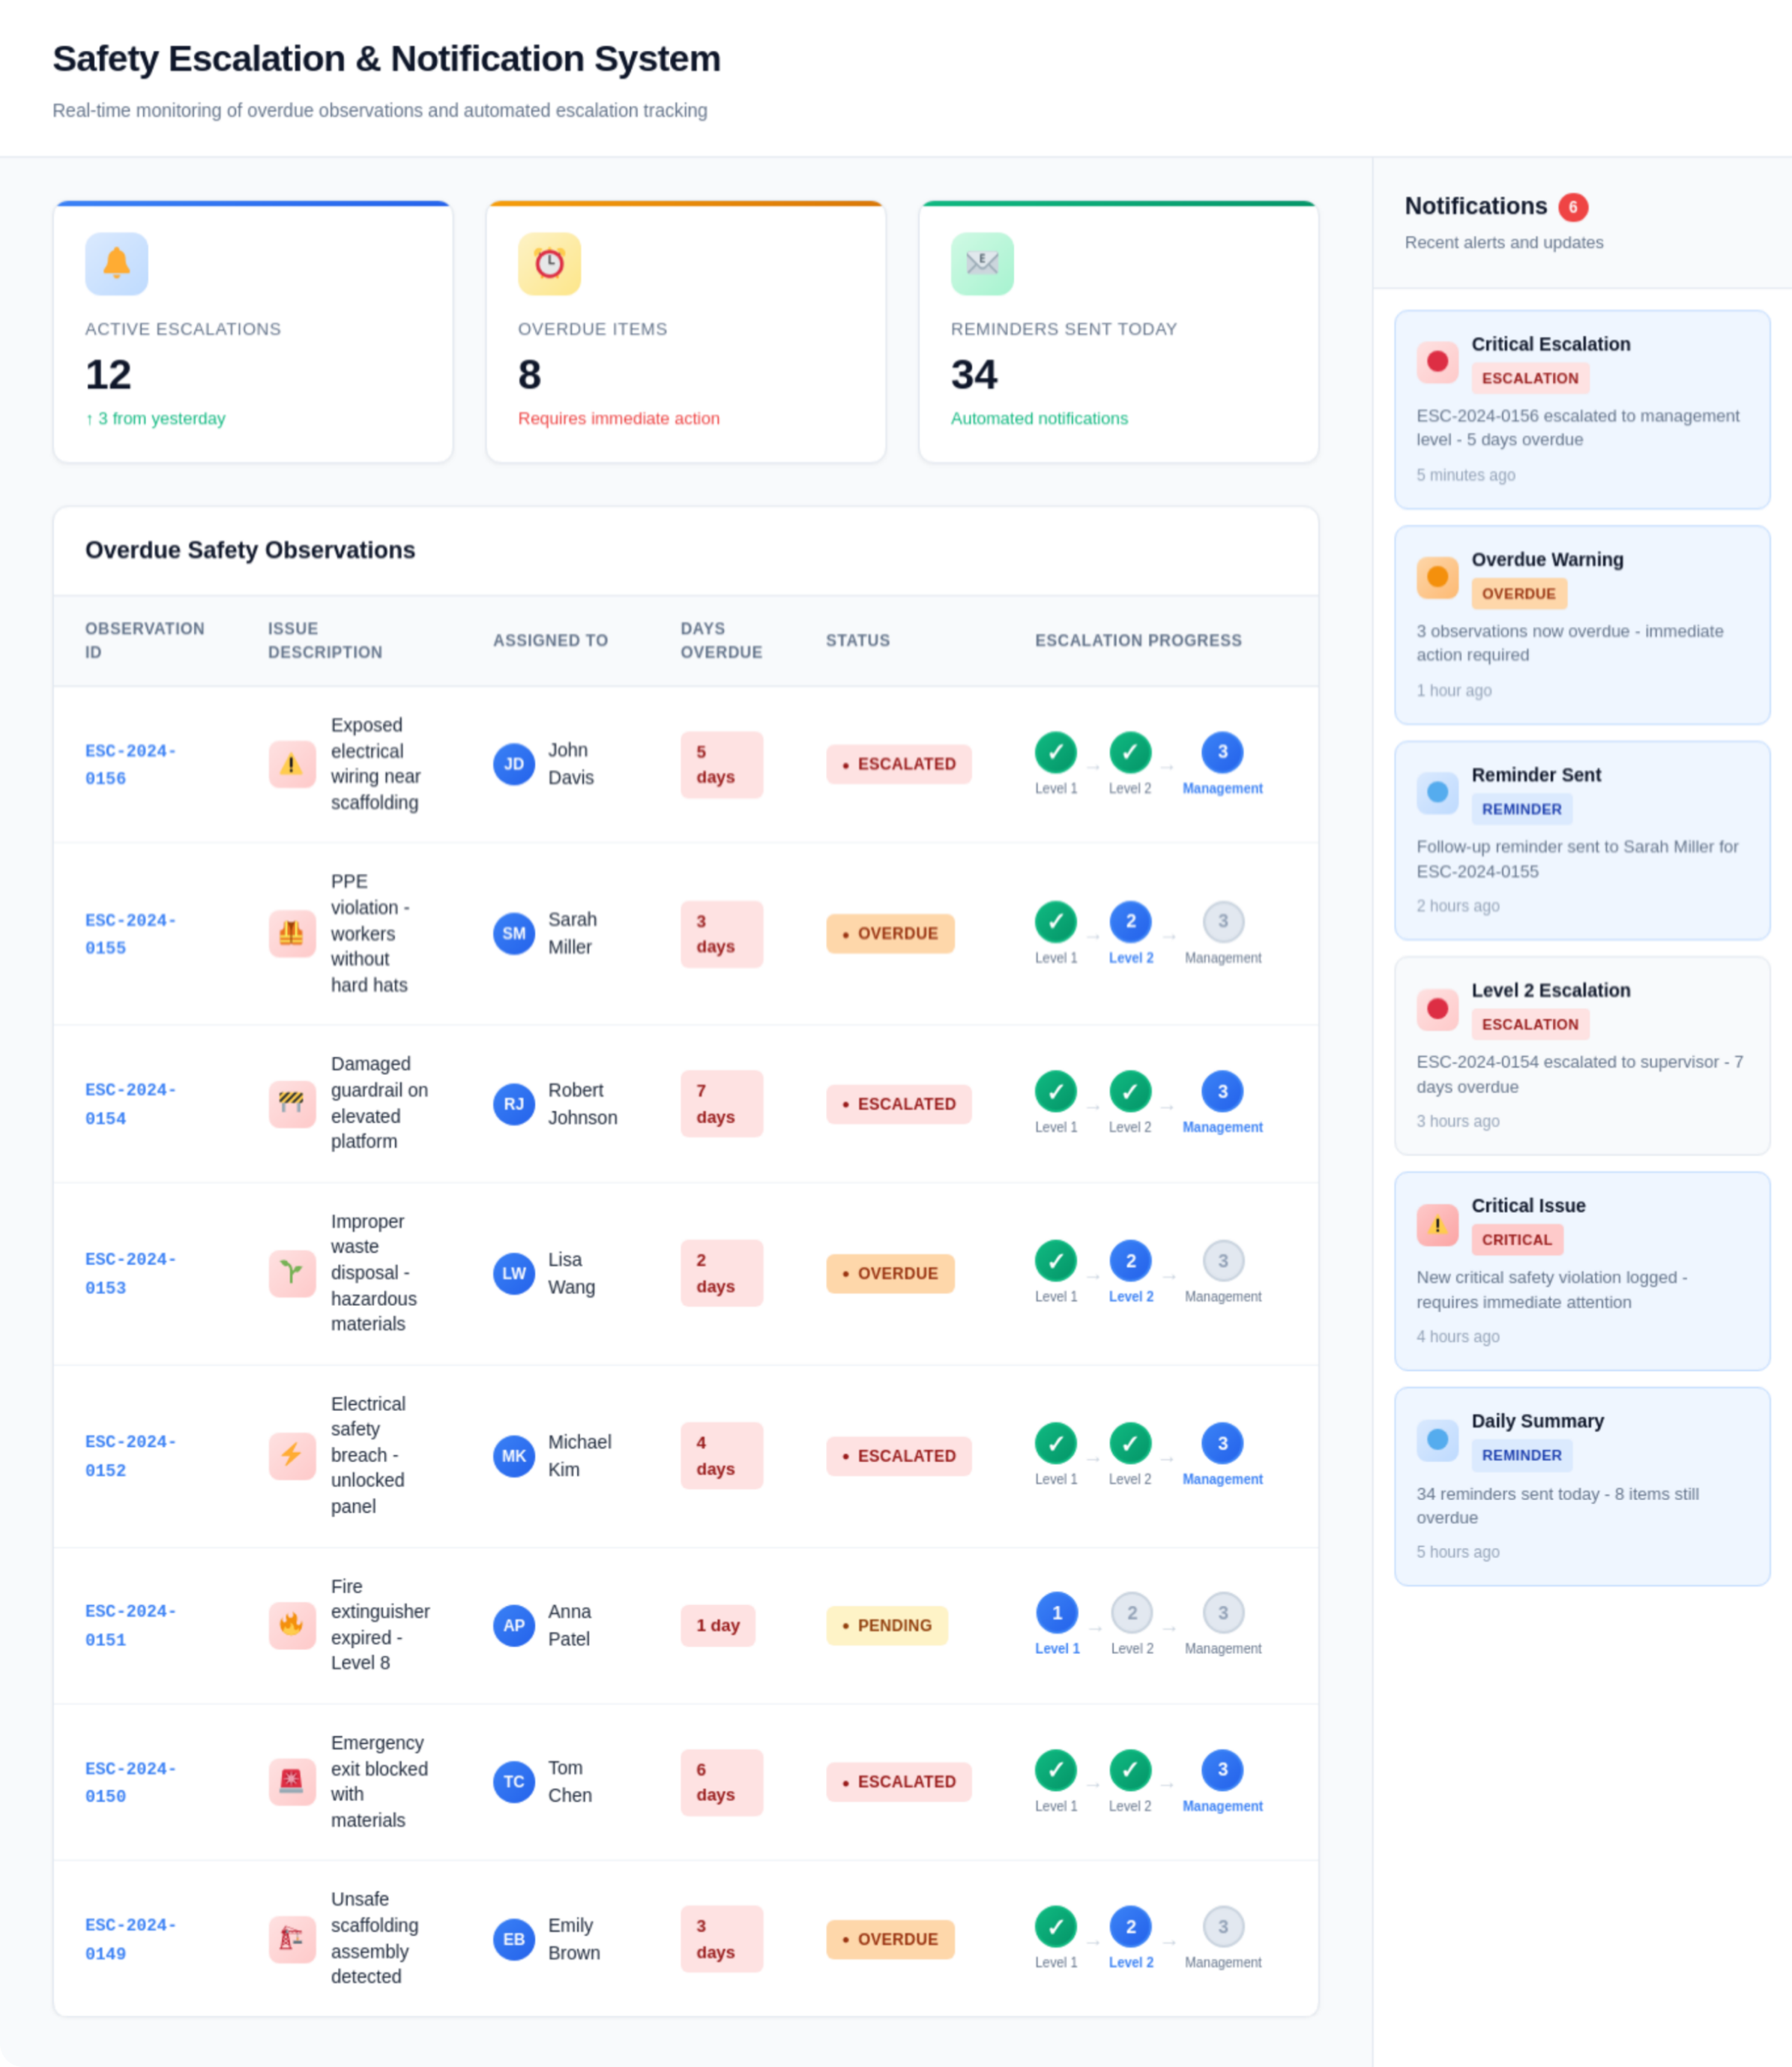Image resolution: width=1792 pixels, height=2067 pixels.
Task: Click the lightning bolt electrical breach icon
Action: tap(291, 1454)
